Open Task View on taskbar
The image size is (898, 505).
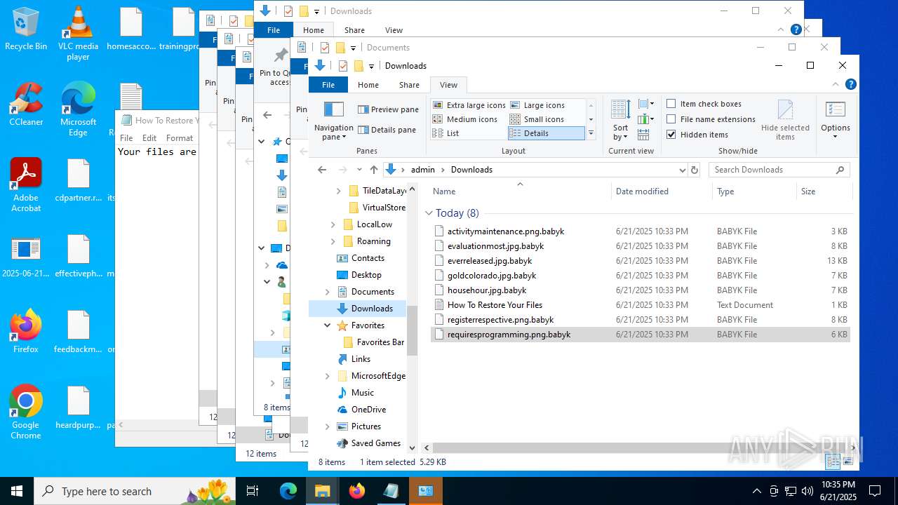(x=253, y=491)
